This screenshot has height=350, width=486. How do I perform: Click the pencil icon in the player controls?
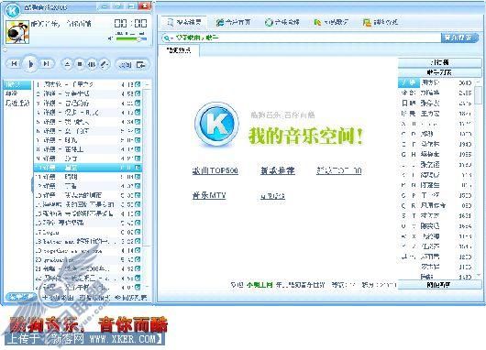(105, 64)
